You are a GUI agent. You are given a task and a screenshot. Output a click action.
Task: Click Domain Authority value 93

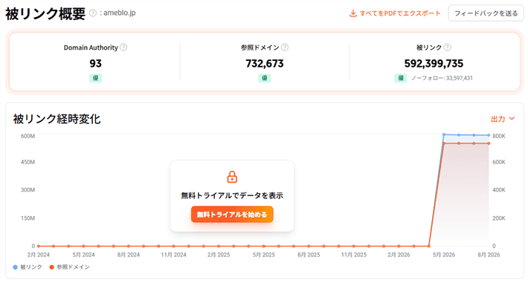point(96,64)
